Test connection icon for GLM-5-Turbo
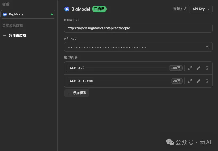 [190, 81]
